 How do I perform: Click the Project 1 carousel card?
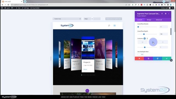pyautogui.click(x=100, y=55)
